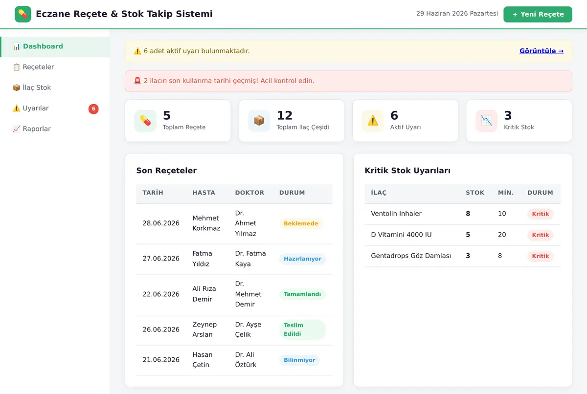Click the Eczane Reçete & Stok Takip Sistemi title
587x394 pixels.
pyautogui.click(x=124, y=14)
